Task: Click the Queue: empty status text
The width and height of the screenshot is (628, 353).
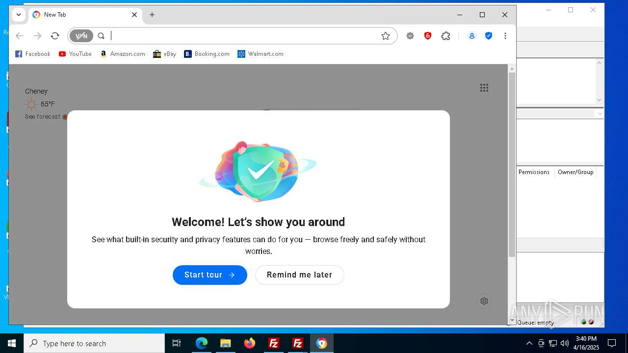Action: 535,323
